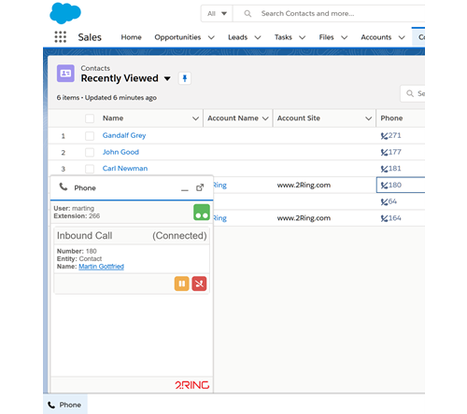Open the Accounts tab

click(x=375, y=37)
